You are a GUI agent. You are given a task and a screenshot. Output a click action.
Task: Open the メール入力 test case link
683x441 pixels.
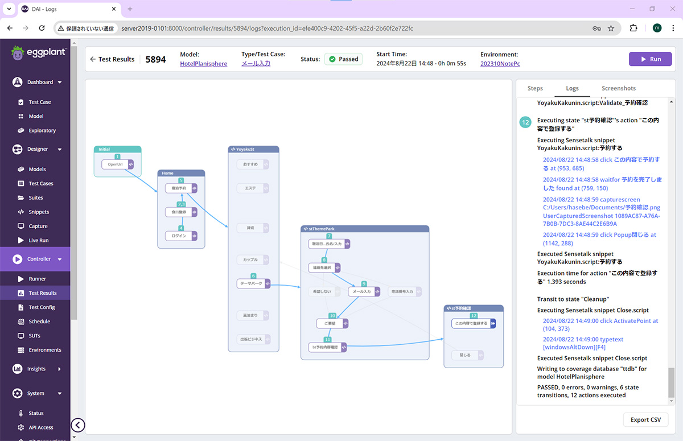tap(256, 64)
